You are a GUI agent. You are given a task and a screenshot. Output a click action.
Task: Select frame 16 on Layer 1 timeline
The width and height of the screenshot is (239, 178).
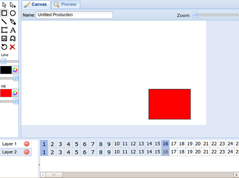tap(165, 144)
